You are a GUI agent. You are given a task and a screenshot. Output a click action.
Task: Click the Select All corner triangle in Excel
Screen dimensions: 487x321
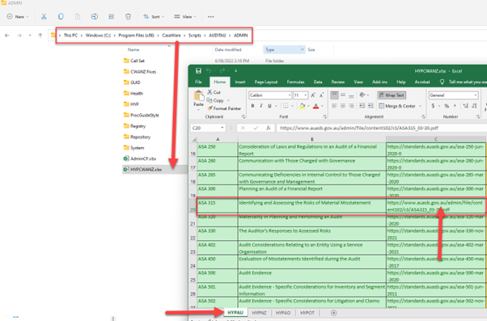[194, 139]
